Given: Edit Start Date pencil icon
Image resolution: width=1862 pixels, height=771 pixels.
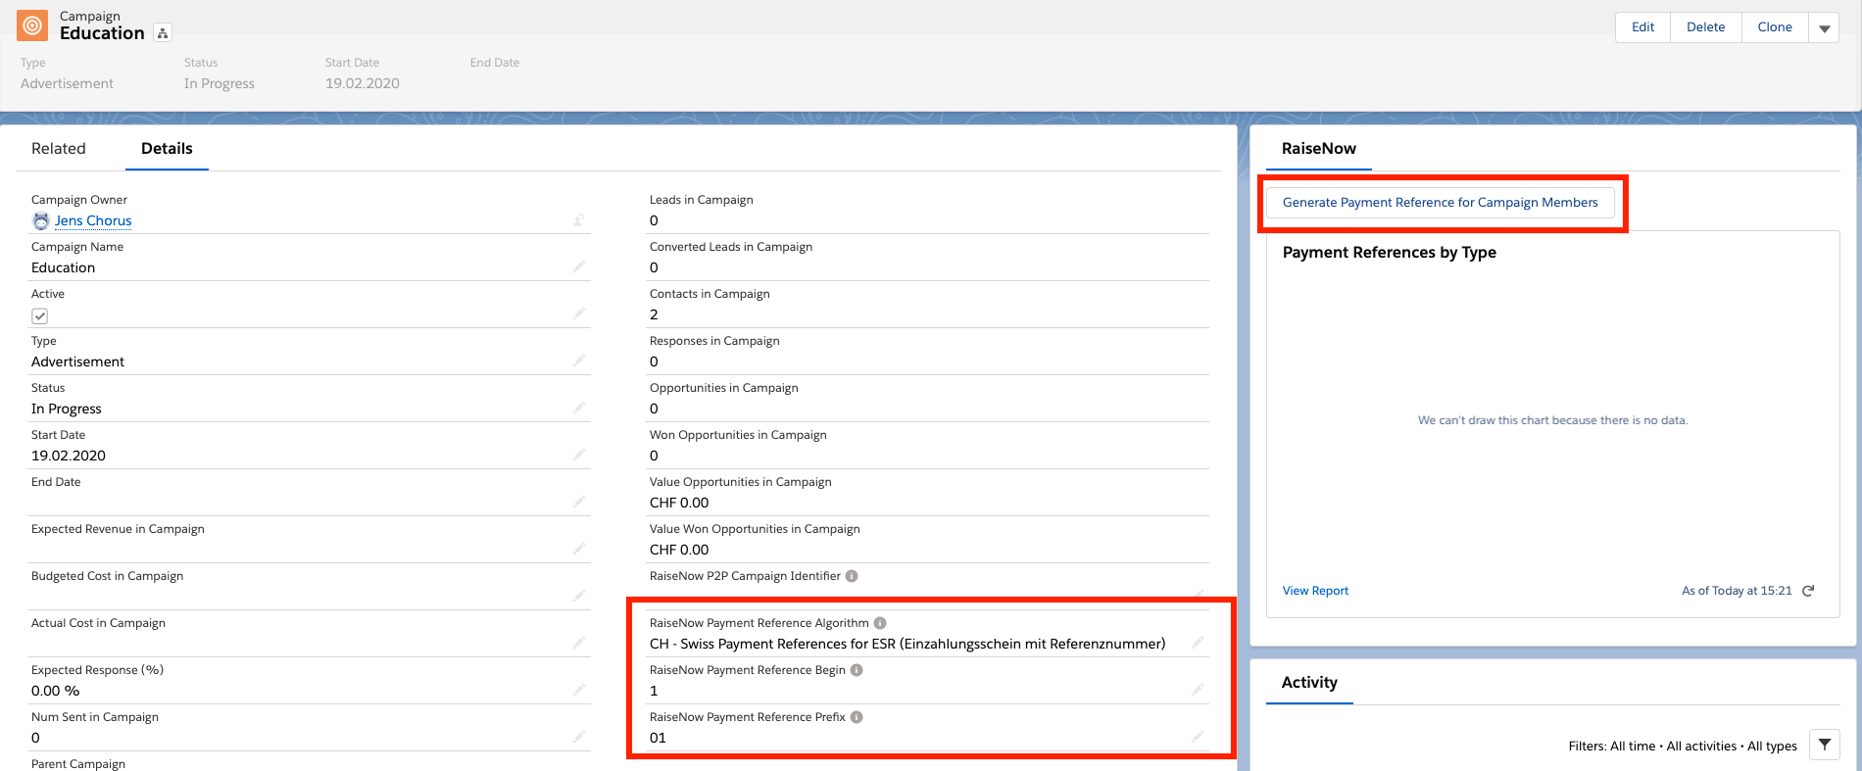Looking at the screenshot, I should (579, 455).
